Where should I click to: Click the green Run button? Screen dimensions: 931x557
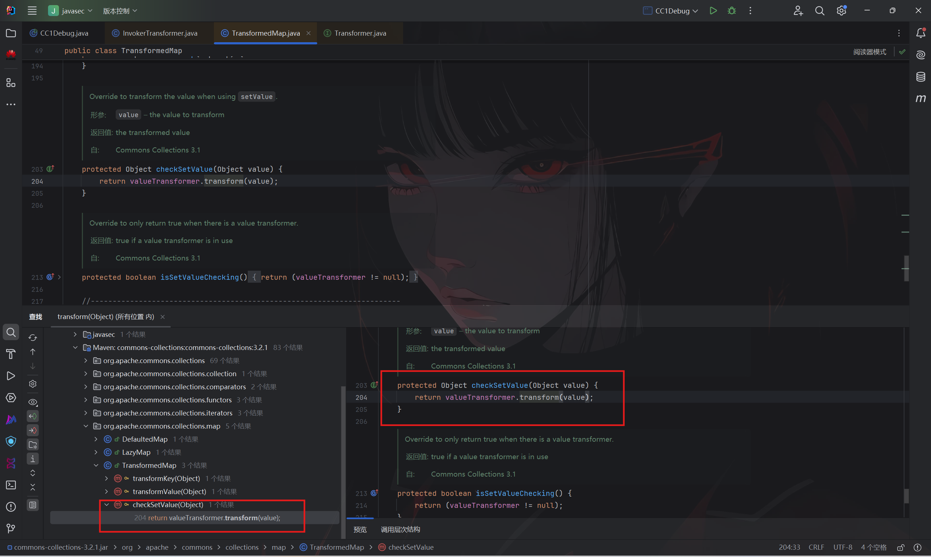pyautogui.click(x=713, y=11)
